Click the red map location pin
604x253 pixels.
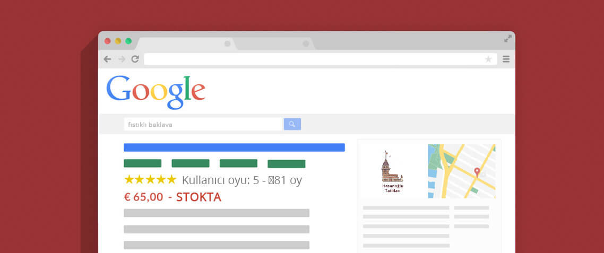point(477,172)
